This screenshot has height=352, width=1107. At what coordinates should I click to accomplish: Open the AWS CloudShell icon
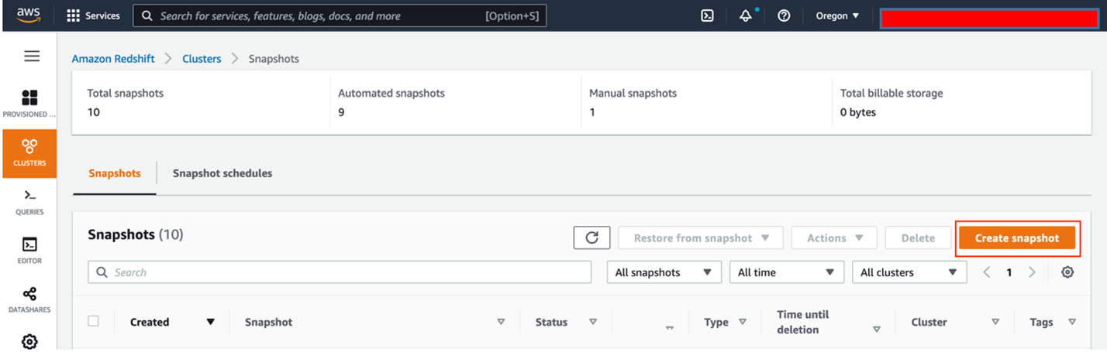pyautogui.click(x=707, y=15)
